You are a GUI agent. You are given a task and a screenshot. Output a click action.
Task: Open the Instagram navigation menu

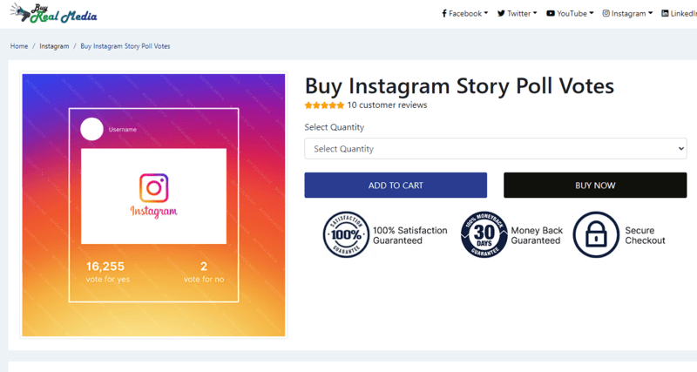[x=627, y=13]
